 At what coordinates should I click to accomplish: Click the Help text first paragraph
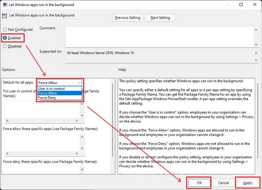[181, 81]
